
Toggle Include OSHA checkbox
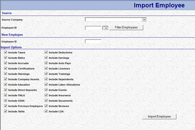(5, 100)
